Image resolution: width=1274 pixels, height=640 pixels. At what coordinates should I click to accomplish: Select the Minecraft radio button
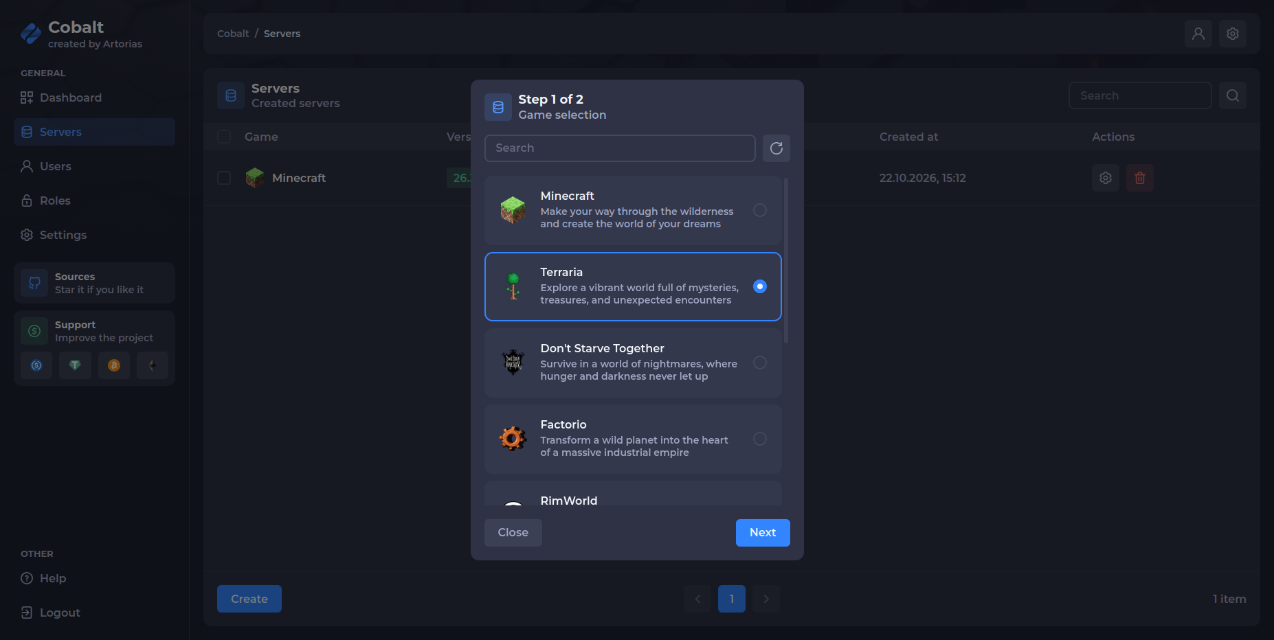tap(760, 210)
